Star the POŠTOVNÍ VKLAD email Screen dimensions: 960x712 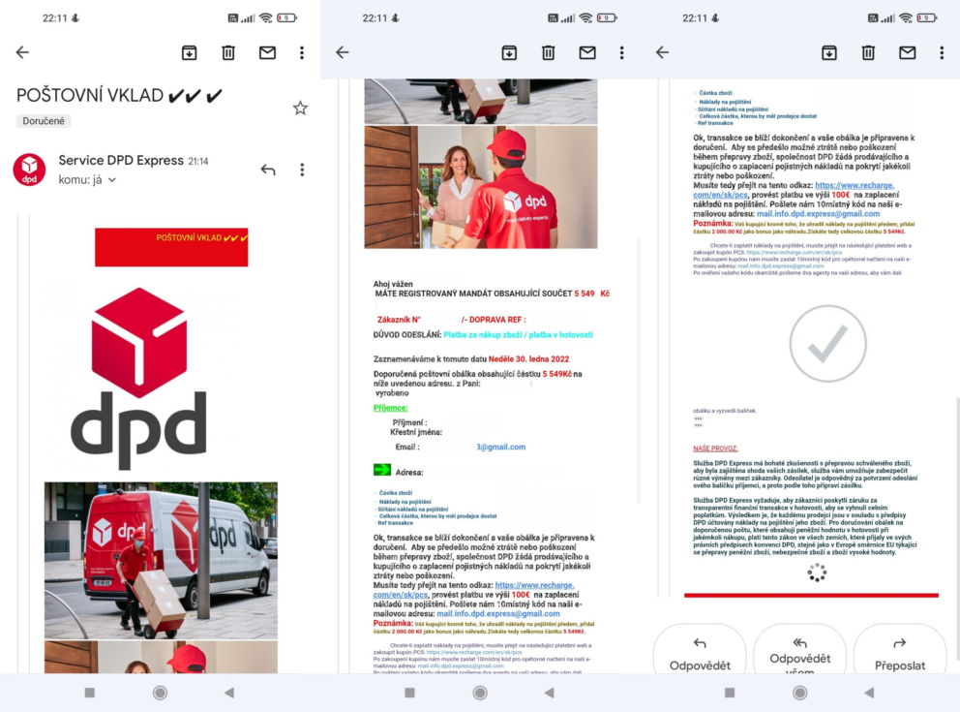[300, 108]
